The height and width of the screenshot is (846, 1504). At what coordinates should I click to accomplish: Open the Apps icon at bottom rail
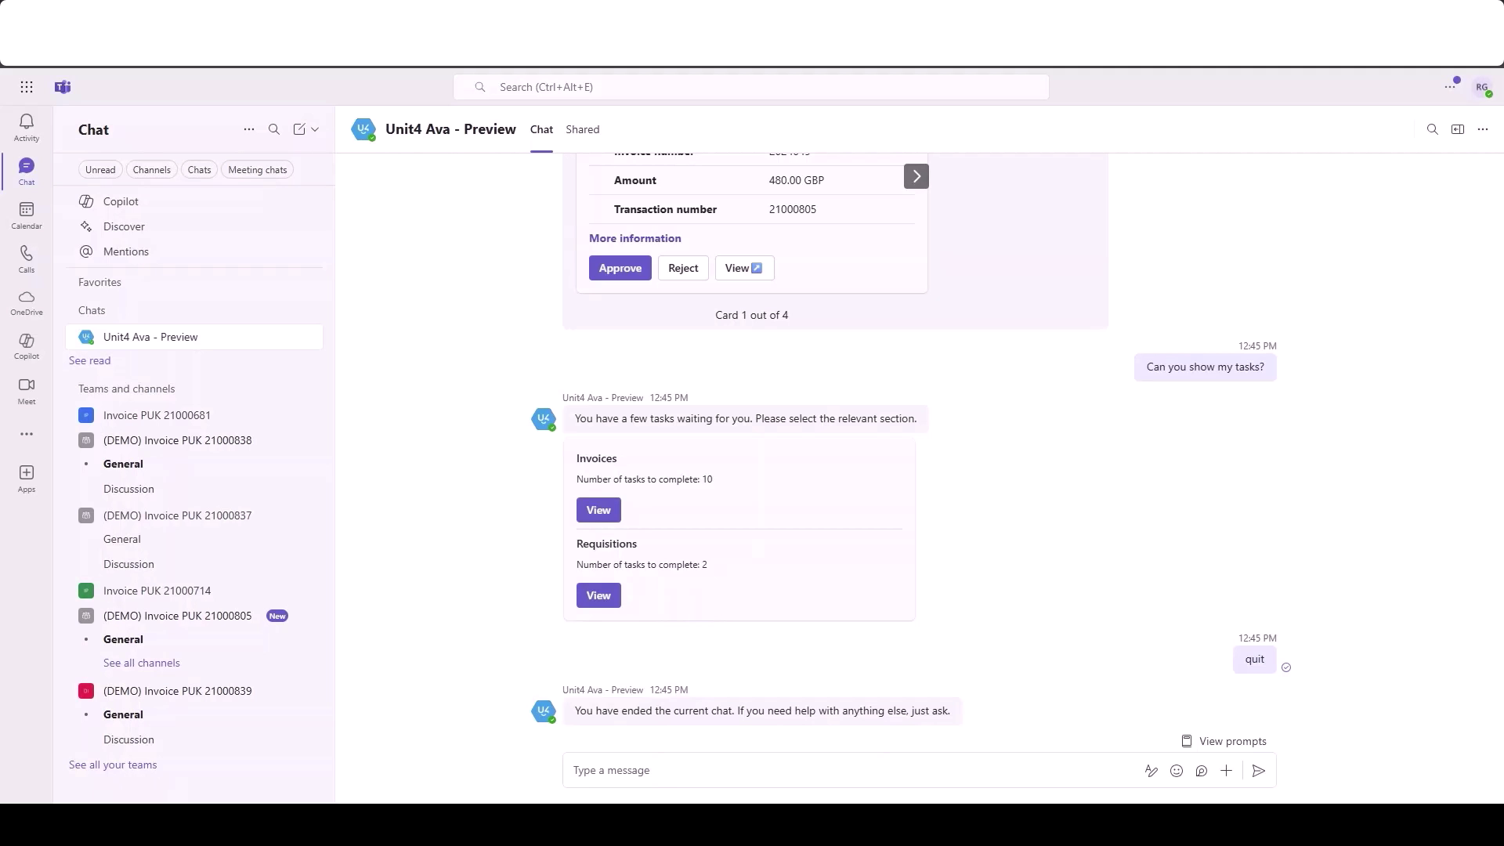[x=26, y=476]
